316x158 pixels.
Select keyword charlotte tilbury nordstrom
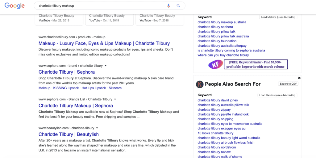217,147
